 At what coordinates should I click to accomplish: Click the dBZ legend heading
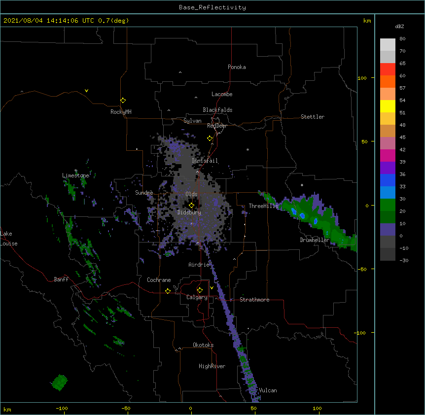click(x=399, y=26)
